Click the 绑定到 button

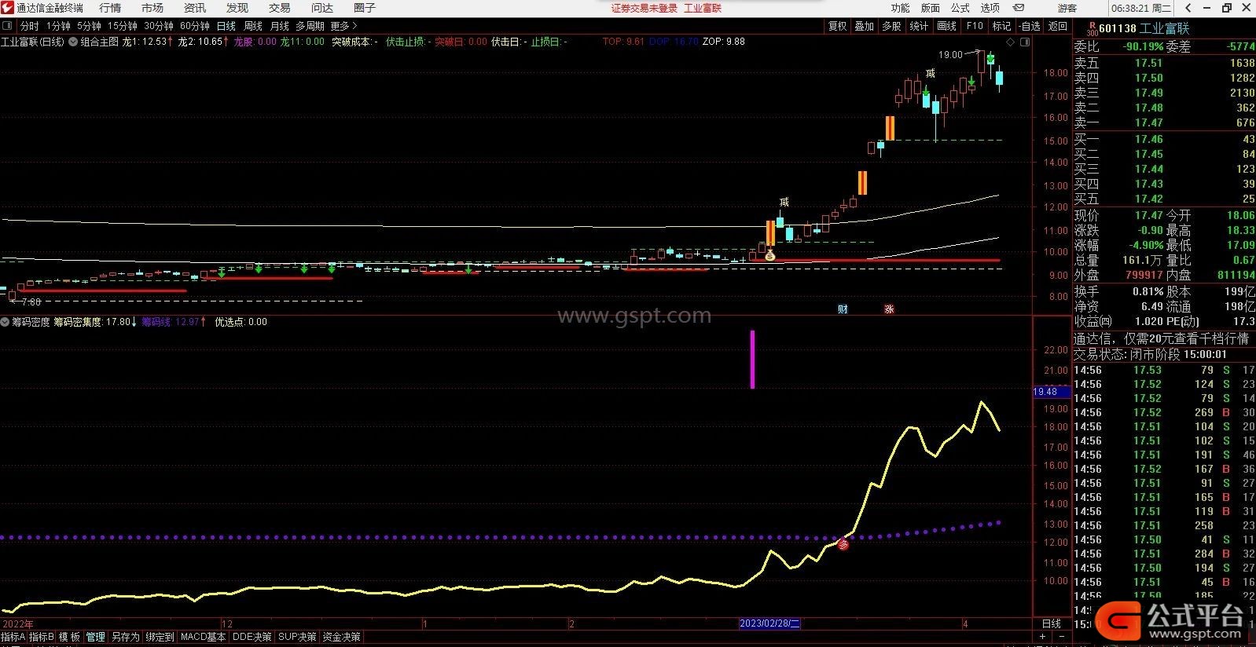(160, 637)
